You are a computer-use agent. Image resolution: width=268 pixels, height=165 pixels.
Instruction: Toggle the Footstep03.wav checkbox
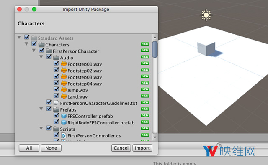click(x=56, y=76)
